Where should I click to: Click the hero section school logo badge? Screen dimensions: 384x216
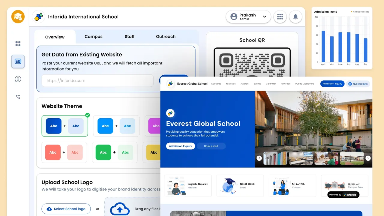[170, 113]
